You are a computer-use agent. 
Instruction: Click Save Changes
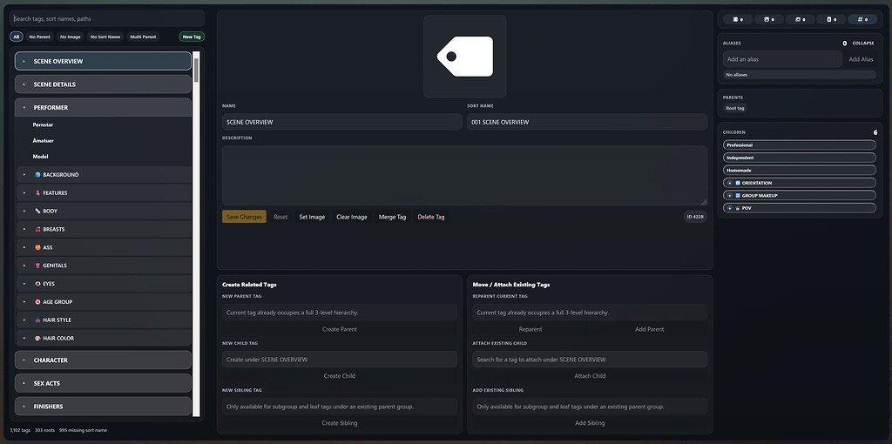pos(244,217)
